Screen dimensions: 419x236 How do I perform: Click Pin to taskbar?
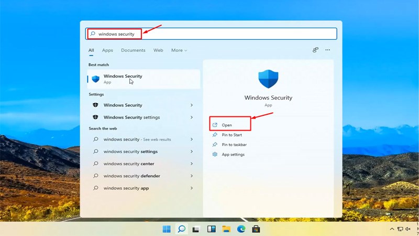pyautogui.click(x=234, y=145)
